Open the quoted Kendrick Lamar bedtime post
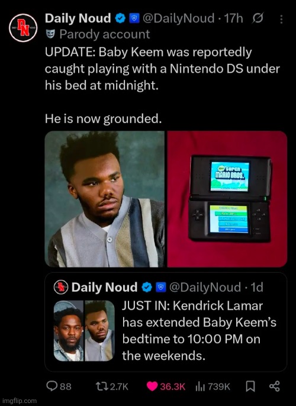The height and width of the screenshot is (406, 296). coord(166,322)
